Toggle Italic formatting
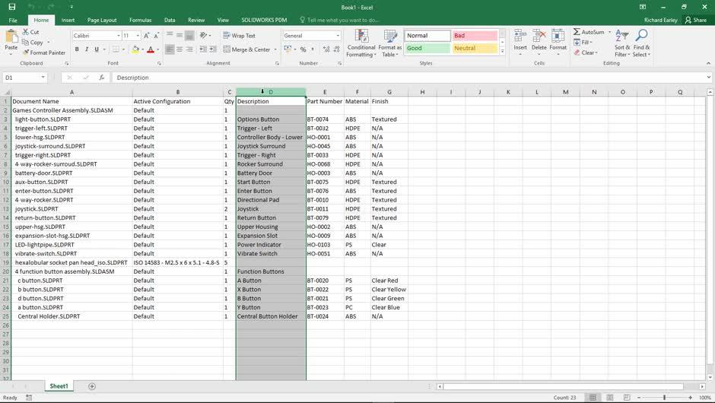 pos(87,49)
